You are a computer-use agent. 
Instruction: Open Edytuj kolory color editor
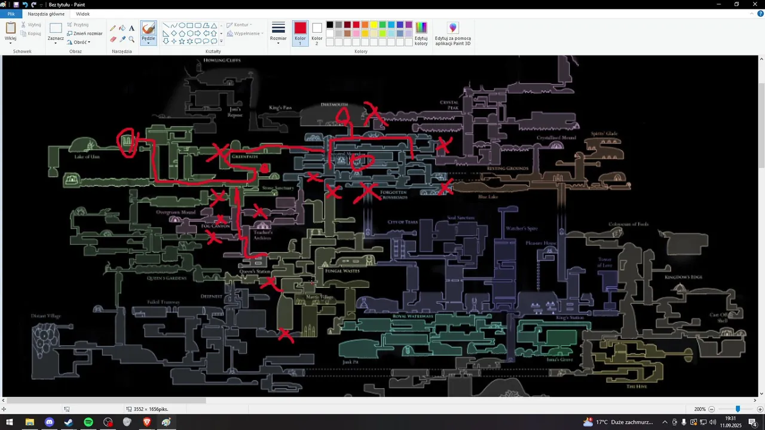(421, 33)
